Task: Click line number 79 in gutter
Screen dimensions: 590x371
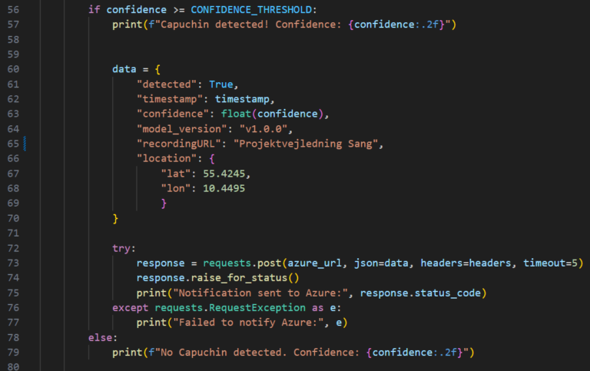Action: (x=13, y=353)
